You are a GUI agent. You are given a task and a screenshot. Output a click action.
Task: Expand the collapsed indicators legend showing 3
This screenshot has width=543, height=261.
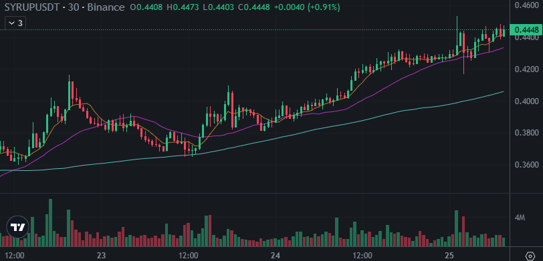coord(15,23)
